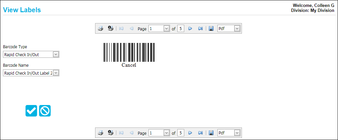Go to first page using top toolbar
The height and width of the screenshot is (140, 338).
coord(121,28)
